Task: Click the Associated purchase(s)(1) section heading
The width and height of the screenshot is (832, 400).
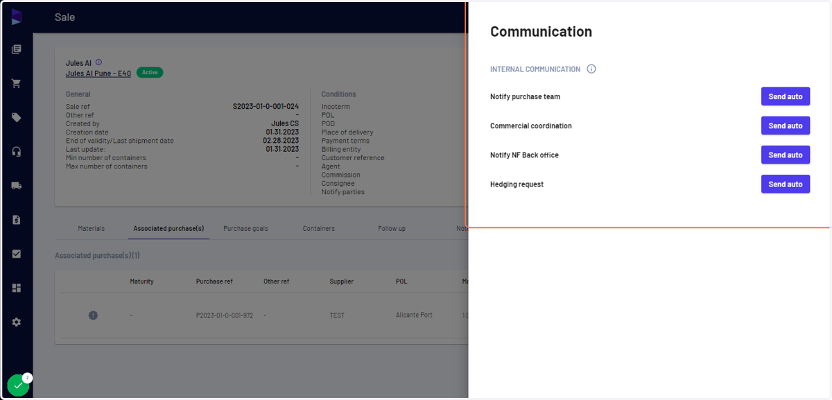Action: pos(97,256)
